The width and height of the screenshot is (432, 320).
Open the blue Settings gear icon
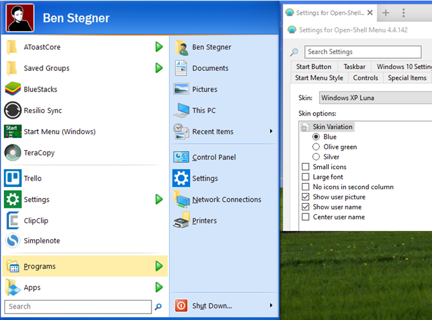click(181, 178)
